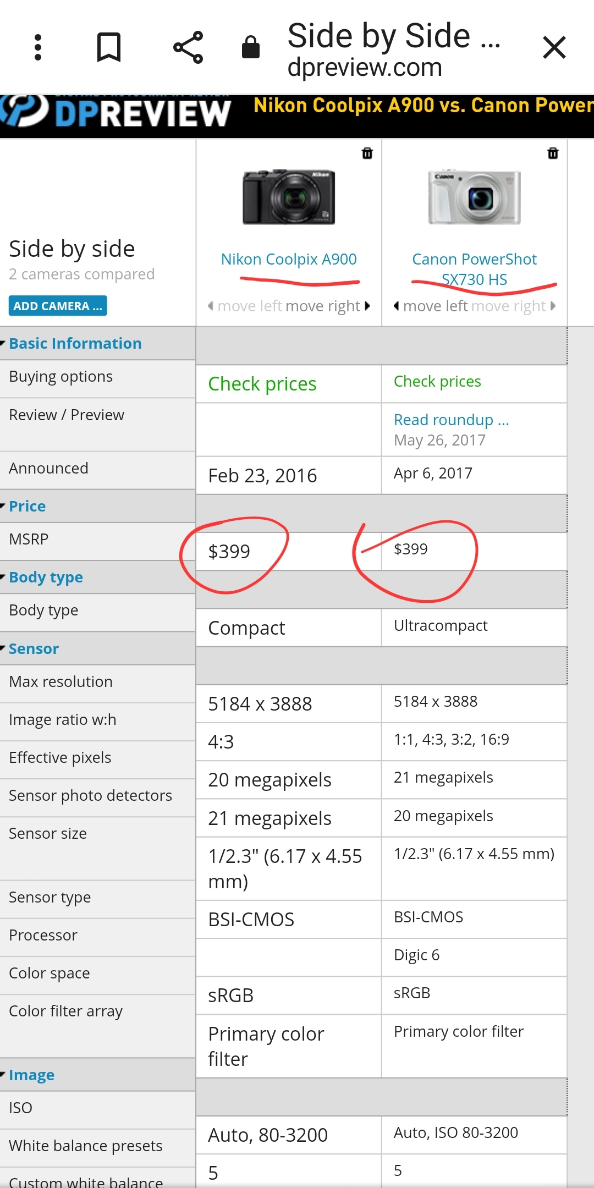The image size is (594, 1188).
Task: Collapse the Body type section
Action: [x=46, y=577]
